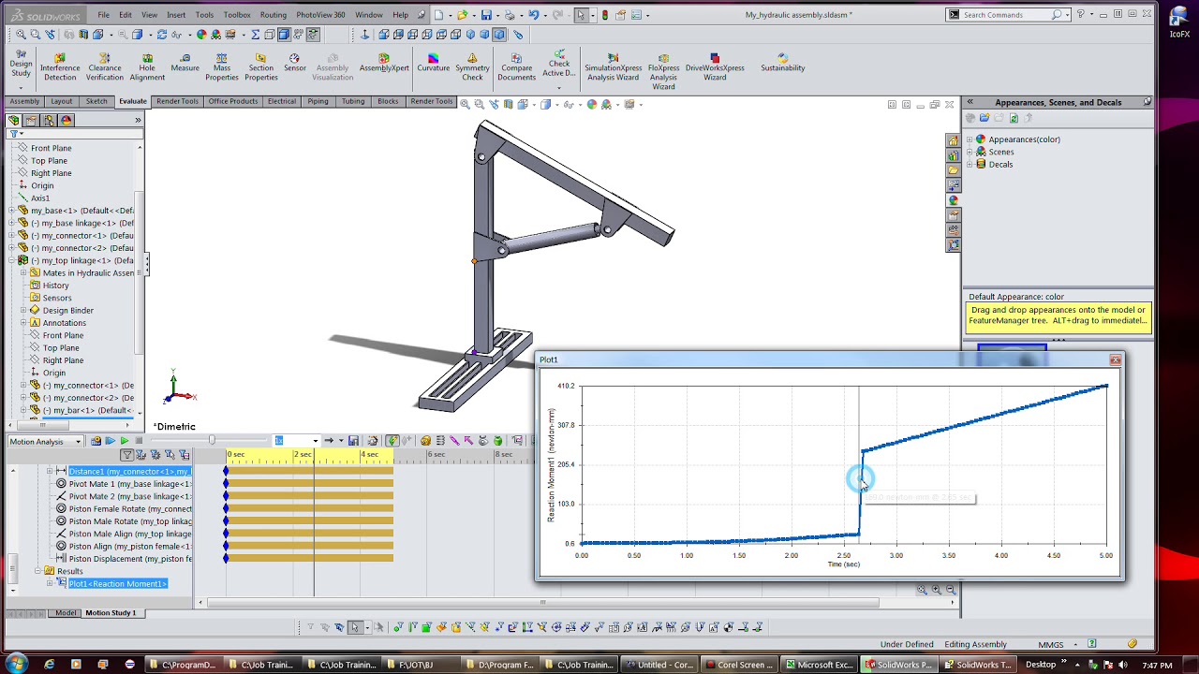Show Curvature display
The height and width of the screenshot is (674, 1199).
coord(433,62)
